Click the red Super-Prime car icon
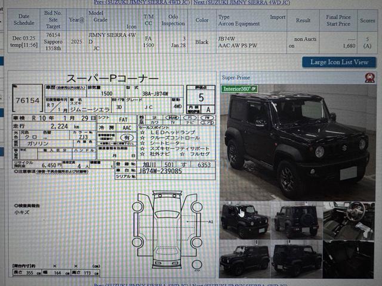This screenshot has height=286, width=382. tap(369, 77)
